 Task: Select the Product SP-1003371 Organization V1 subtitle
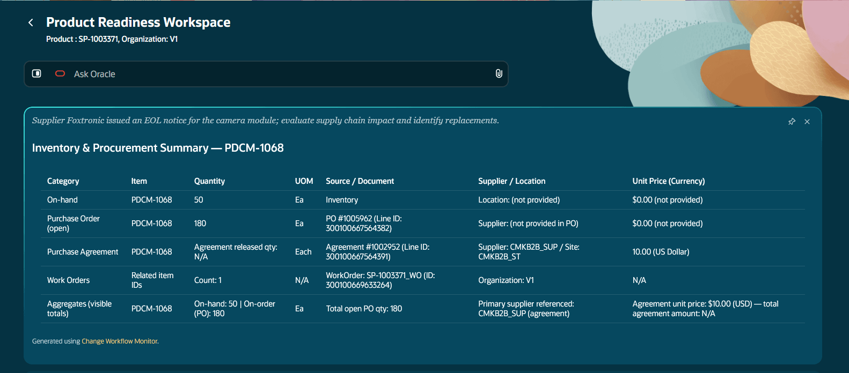112,39
